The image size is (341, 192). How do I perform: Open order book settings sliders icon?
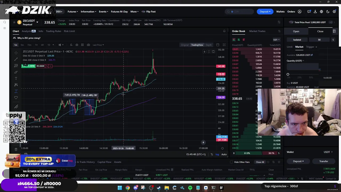[279, 31]
